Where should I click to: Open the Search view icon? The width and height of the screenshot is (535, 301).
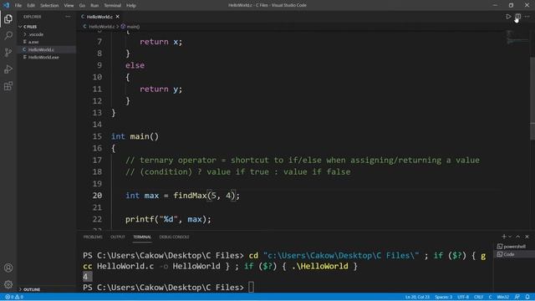tap(8, 35)
